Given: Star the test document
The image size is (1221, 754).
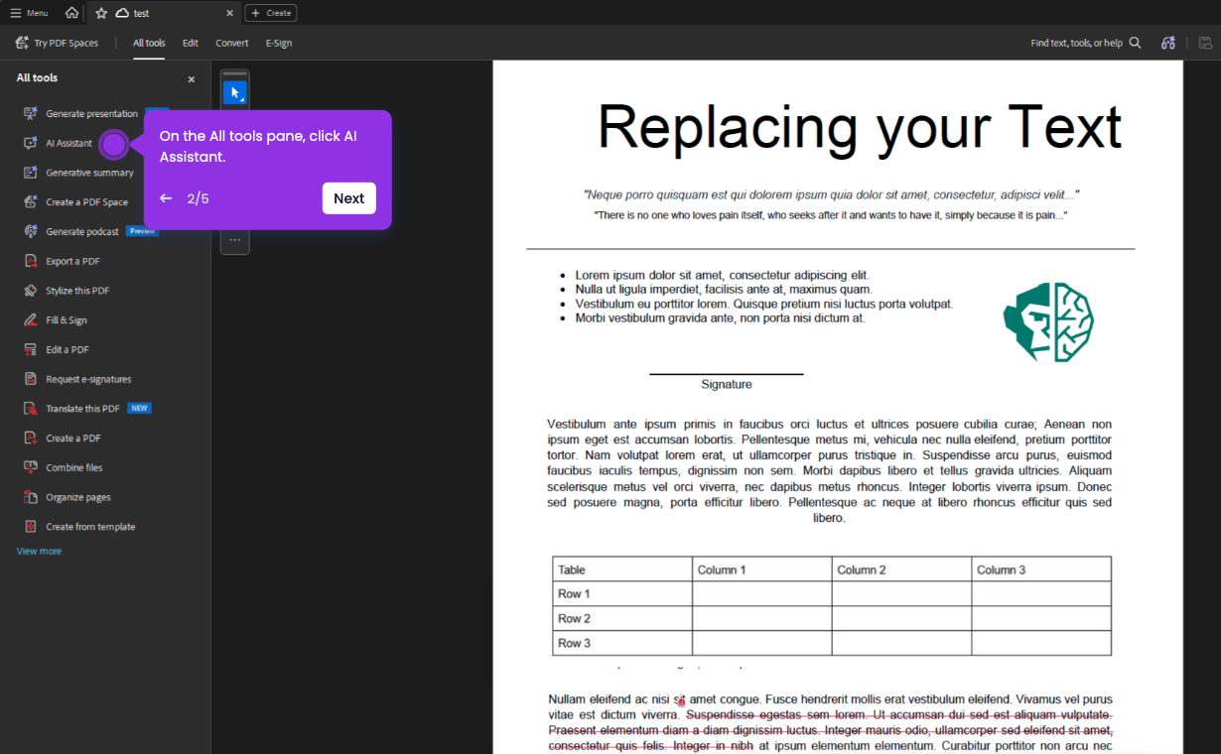Looking at the screenshot, I should coord(101,13).
